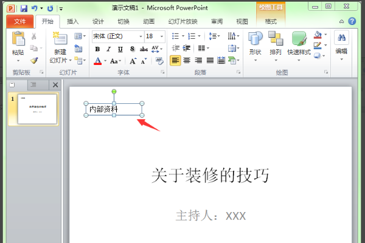
Task: Open font color dropdown arrow
Action: [105, 61]
